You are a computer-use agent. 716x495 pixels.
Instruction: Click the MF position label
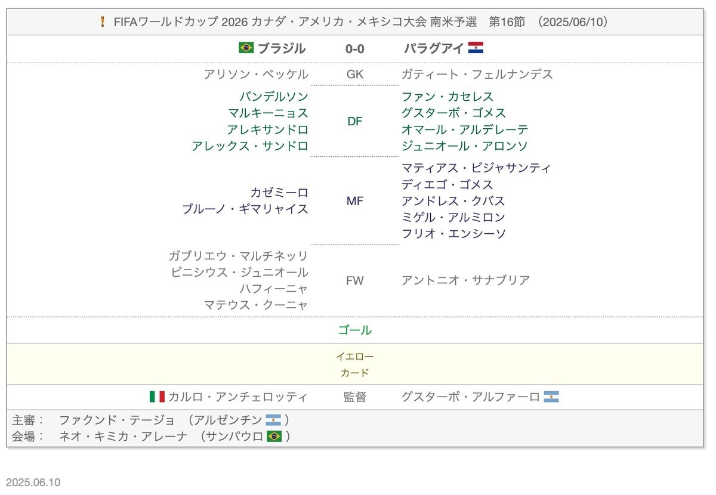click(x=355, y=202)
